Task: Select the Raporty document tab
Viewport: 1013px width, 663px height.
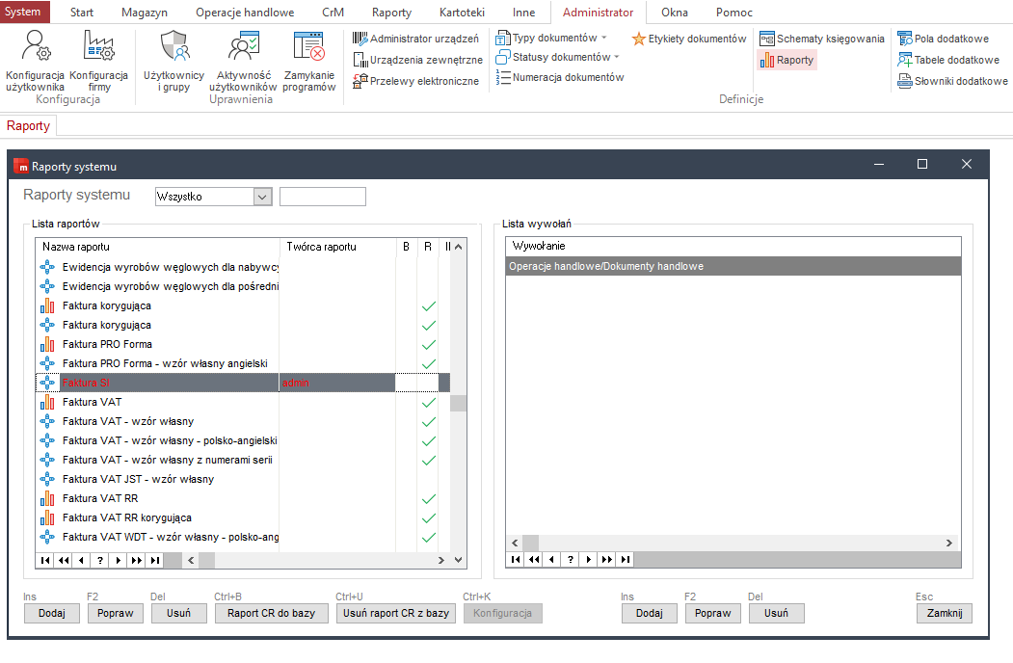Action: click(x=28, y=125)
